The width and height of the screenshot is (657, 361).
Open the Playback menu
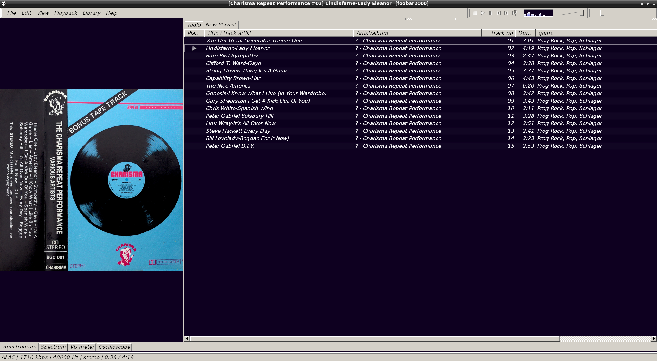[x=66, y=13]
